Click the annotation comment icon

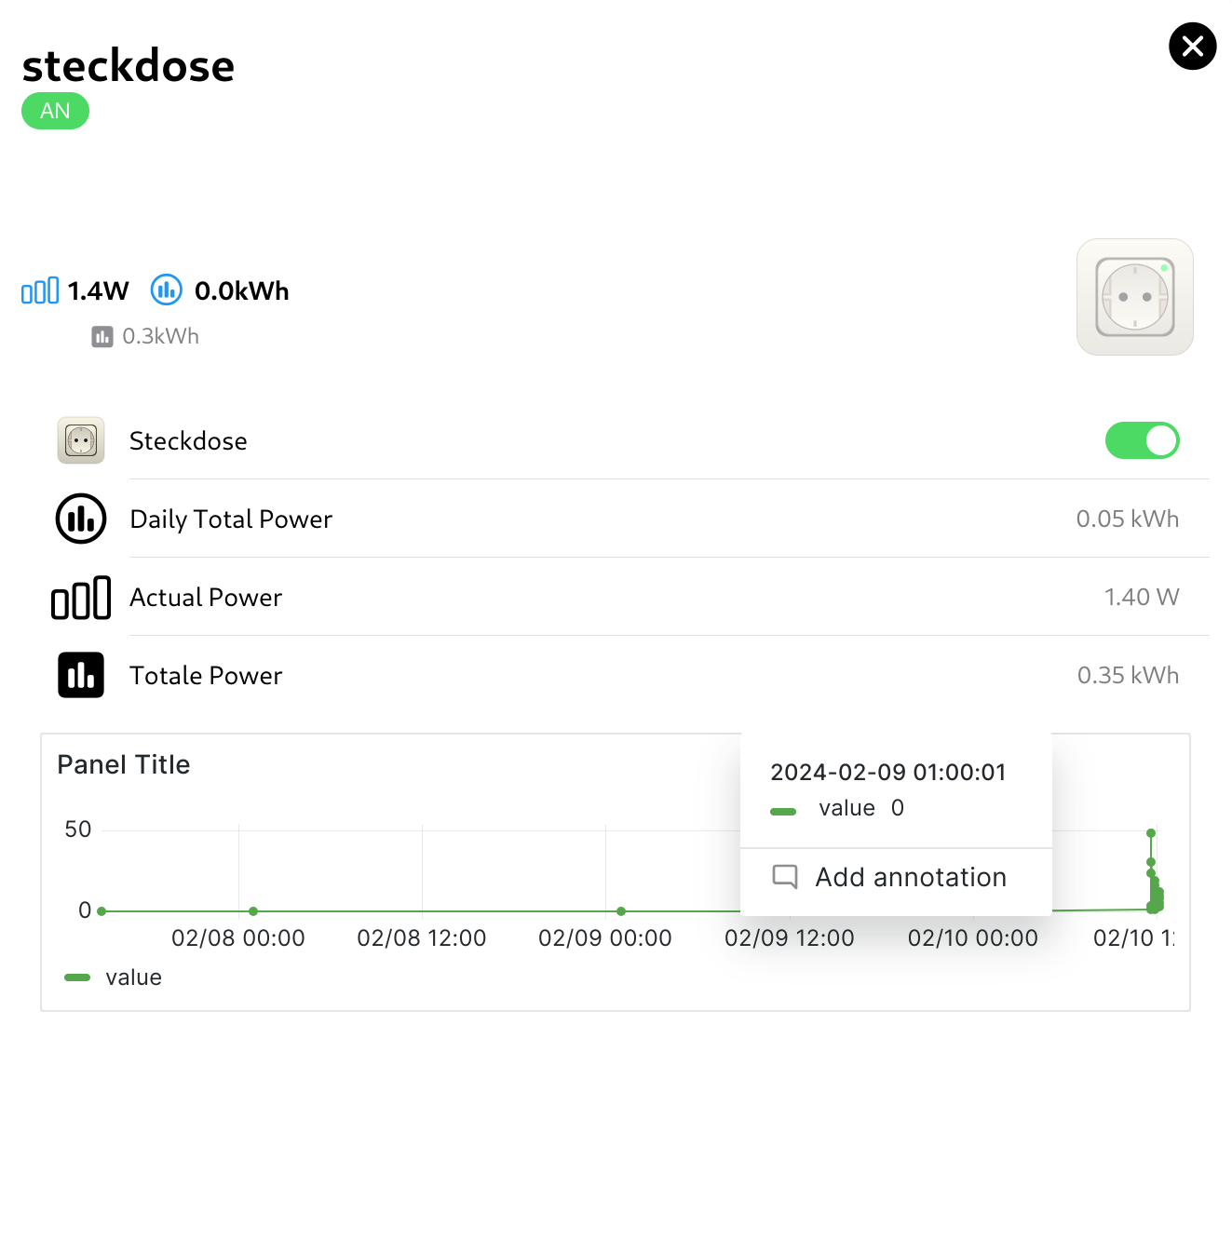click(x=785, y=877)
